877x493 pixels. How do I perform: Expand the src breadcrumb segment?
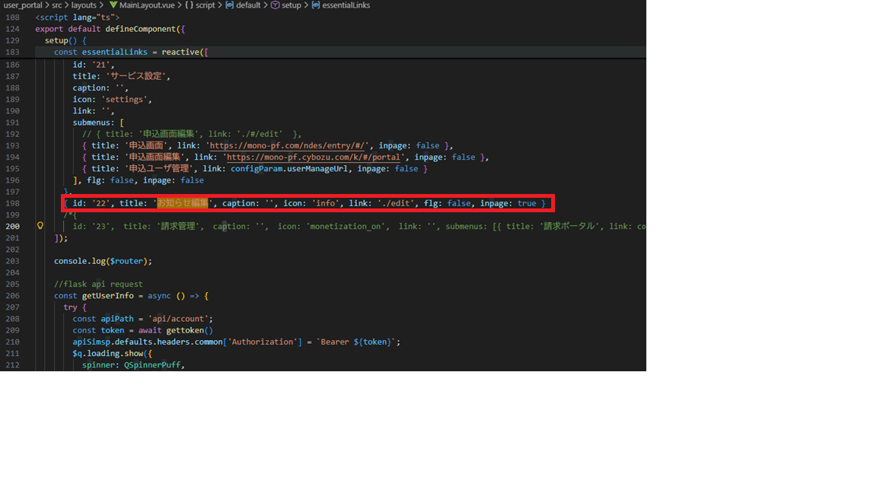(57, 5)
